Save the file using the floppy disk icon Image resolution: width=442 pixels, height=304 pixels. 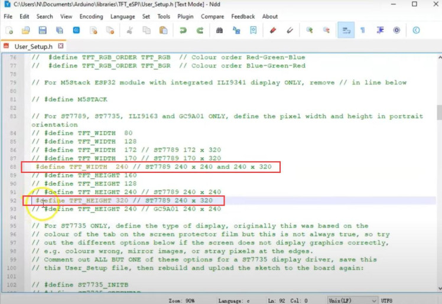pos(43,30)
